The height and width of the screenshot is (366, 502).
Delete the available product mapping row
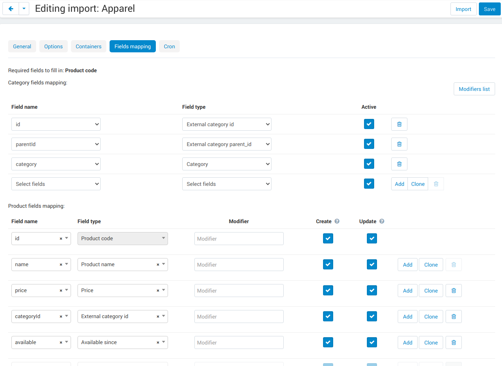point(454,342)
